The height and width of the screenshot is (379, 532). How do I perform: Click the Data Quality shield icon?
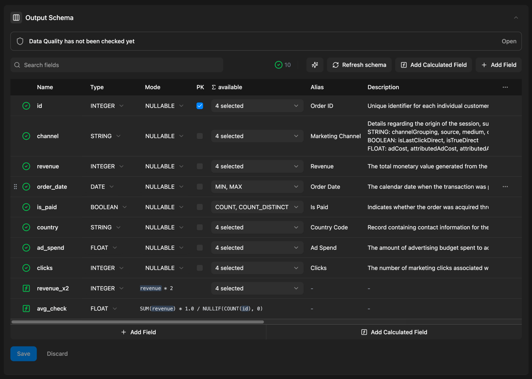(x=20, y=41)
